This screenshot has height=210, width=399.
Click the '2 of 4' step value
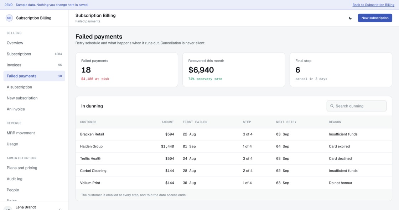pos(248,171)
